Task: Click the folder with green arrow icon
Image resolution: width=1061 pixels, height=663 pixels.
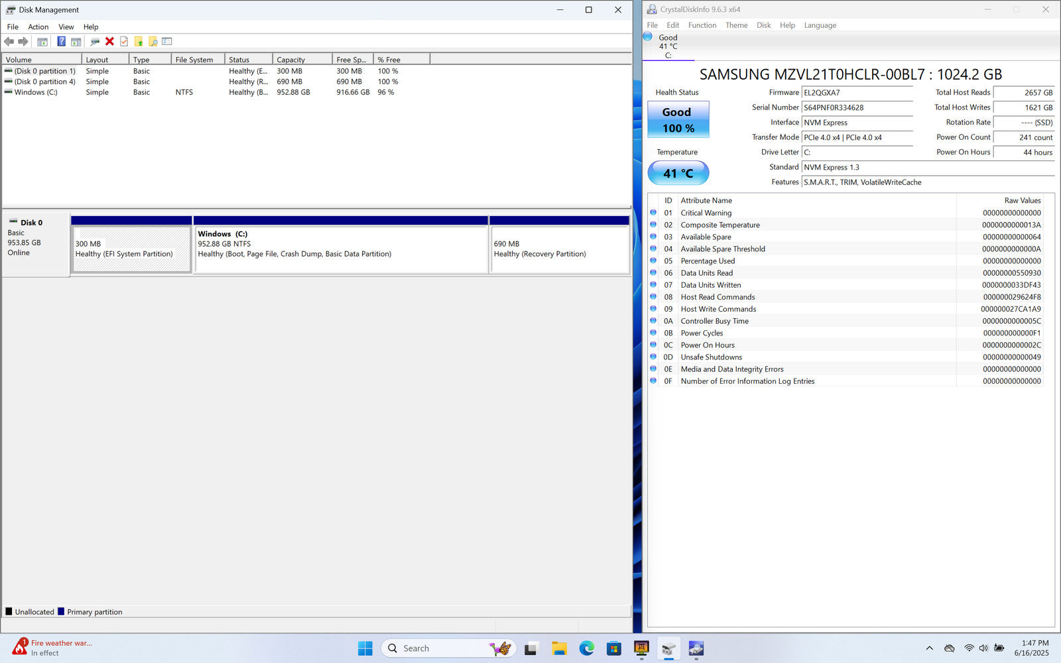Action: [x=139, y=42]
